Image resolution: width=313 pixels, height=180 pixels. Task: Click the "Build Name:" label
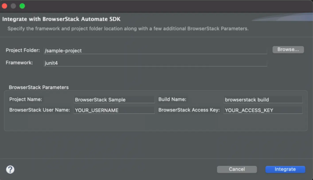[172, 99]
